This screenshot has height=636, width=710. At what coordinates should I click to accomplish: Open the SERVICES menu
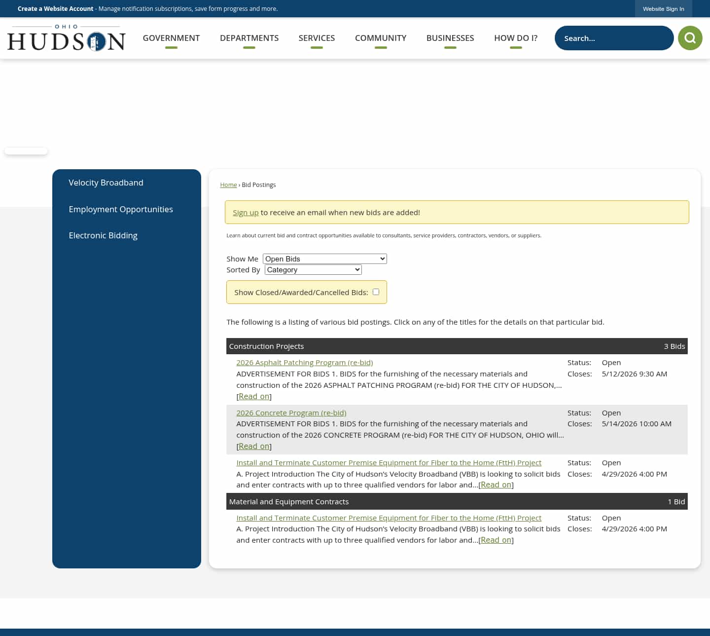(x=317, y=38)
